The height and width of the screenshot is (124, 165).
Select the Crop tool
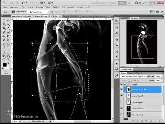4,28
